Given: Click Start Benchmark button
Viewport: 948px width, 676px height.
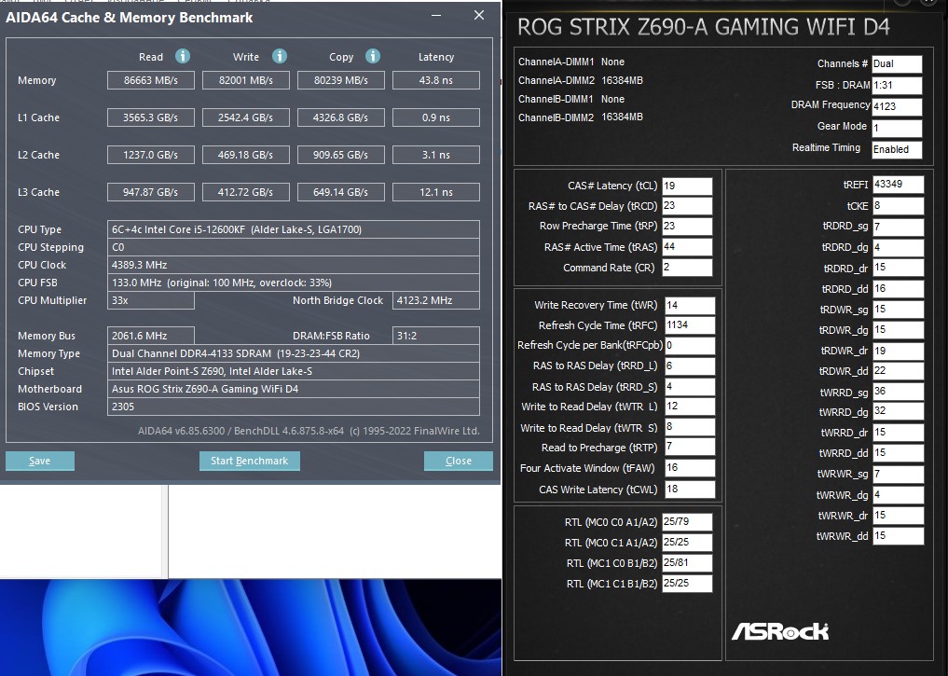Looking at the screenshot, I should click(x=250, y=461).
